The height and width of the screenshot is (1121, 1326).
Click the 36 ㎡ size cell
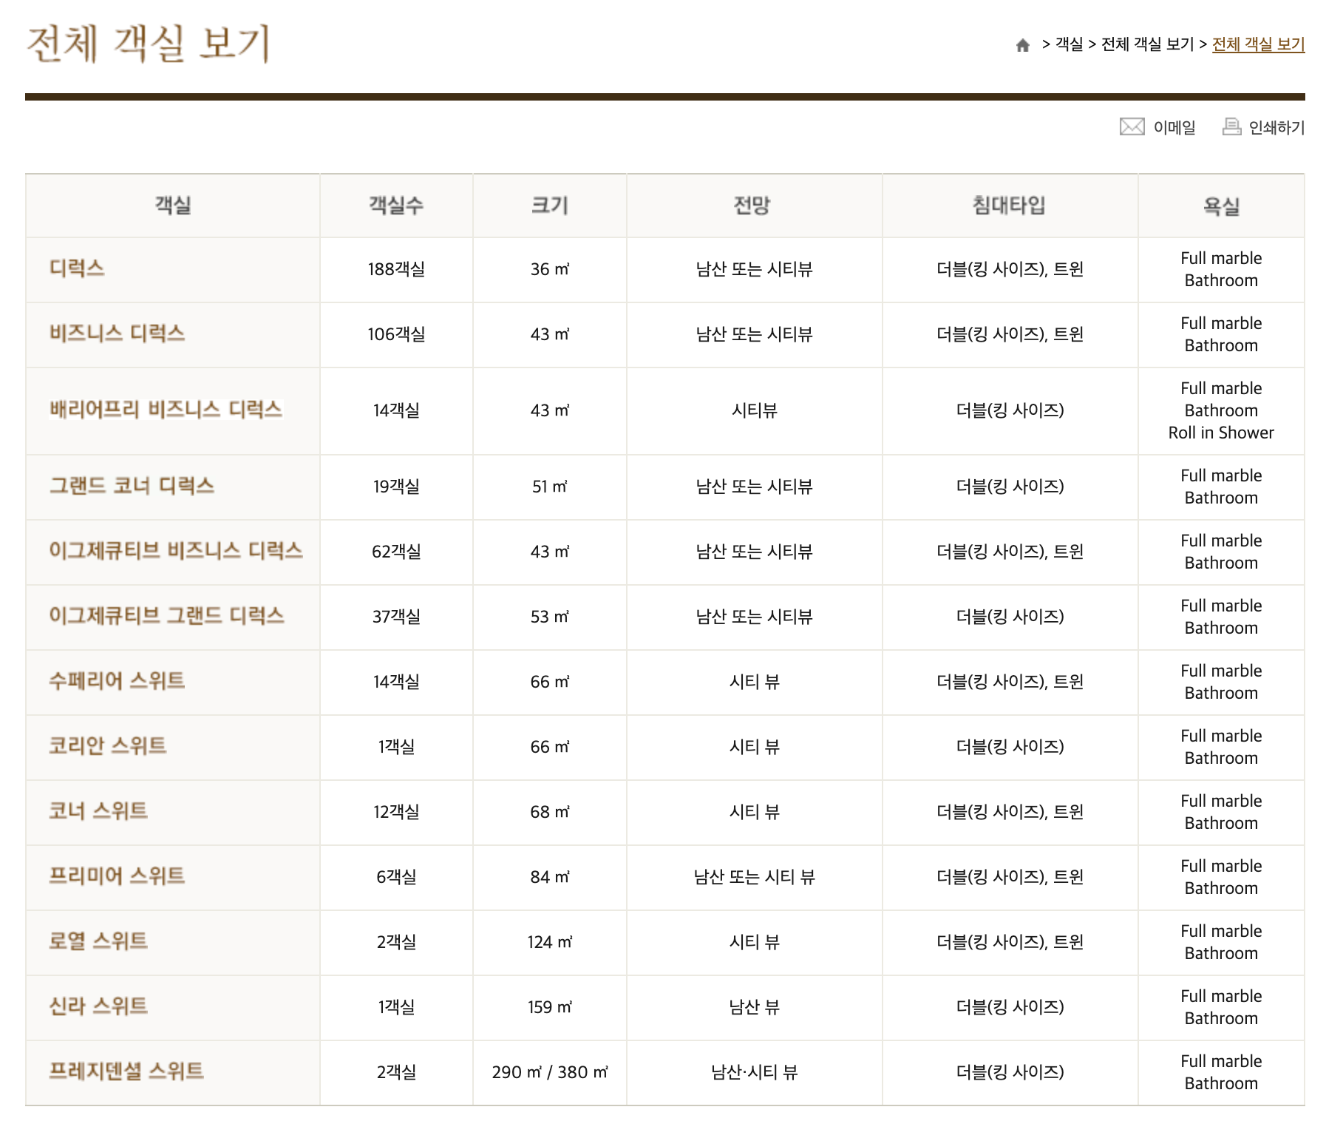(x=550, y=269)
